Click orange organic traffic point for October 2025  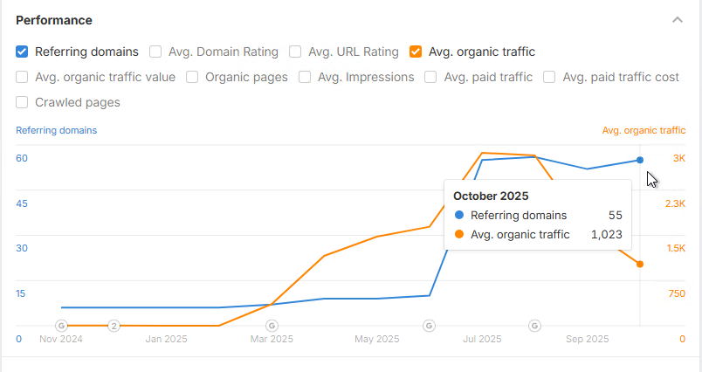pyautogui.click(x=640, y=264)
